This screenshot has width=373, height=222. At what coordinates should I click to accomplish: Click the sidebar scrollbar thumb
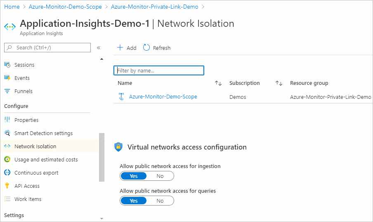pyautogui.click(x=102, y=157)
